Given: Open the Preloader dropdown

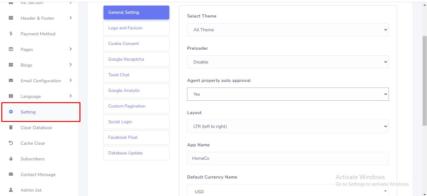Looking at the screenshot, I should click(x=287, y=62).
